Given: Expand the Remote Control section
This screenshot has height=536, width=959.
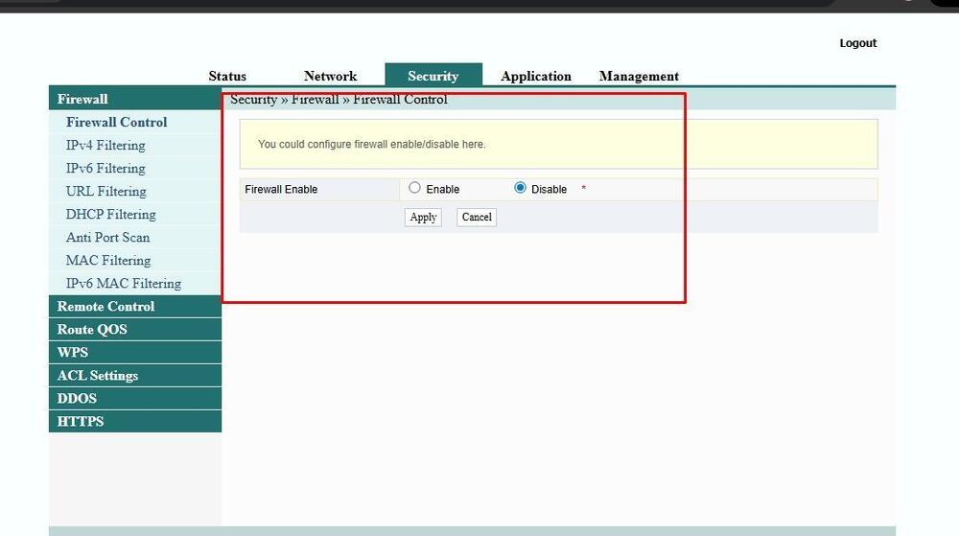Looking at the screenshot, I should pos(135,306).
